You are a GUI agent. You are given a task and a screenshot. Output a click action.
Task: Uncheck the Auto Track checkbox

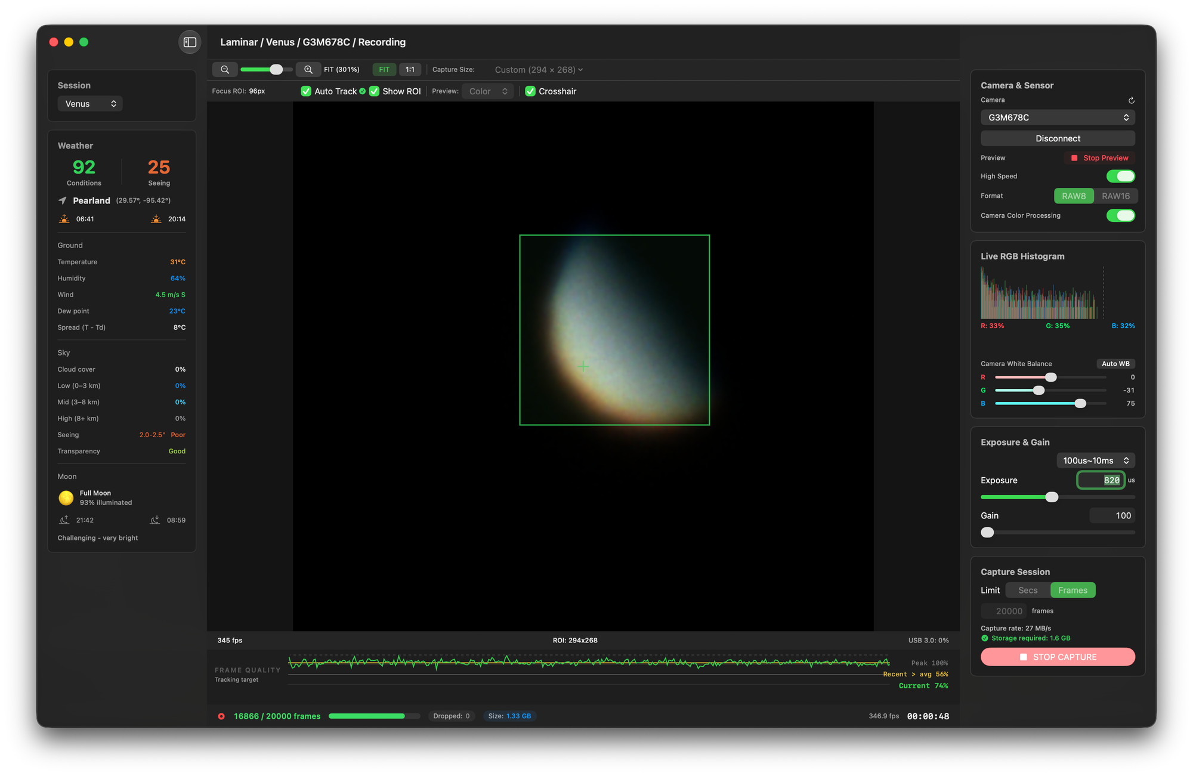306,91
